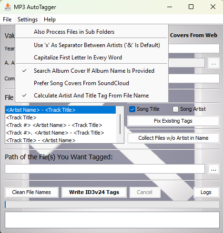Close the MP3 AutoTagger window

[x=213, y=7]
